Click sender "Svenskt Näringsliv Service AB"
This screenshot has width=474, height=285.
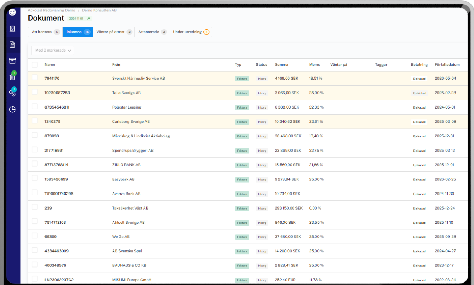139,78
